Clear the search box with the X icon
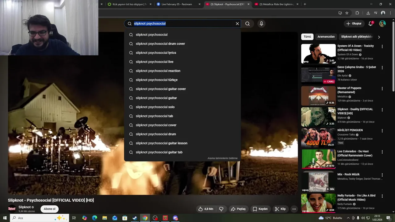This screenshot has height=222, width=395. (237, 24)
